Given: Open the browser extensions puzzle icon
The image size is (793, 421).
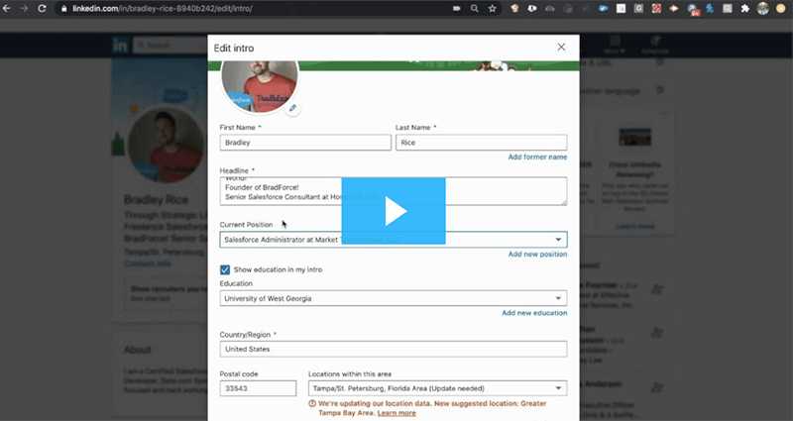Looking at the screenshot, I should (744, 8).
